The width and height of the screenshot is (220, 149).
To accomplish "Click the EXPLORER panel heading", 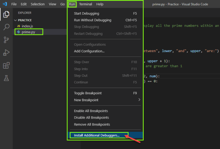I will click(x=25, y=13).
